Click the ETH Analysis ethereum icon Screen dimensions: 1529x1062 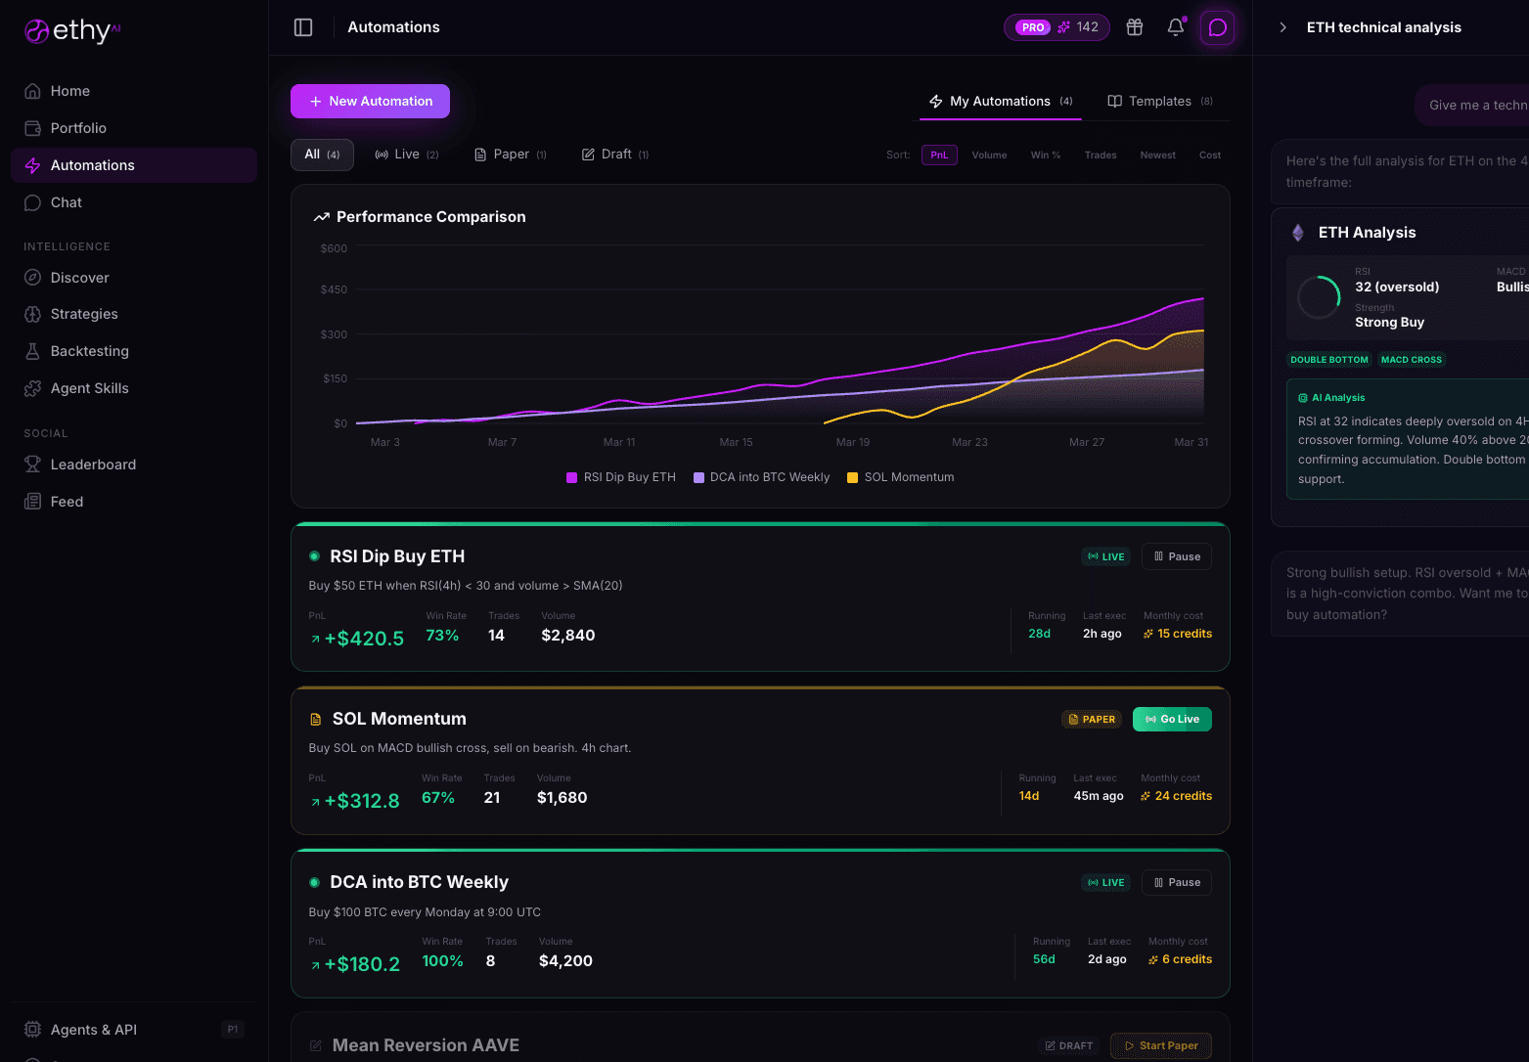coord(1298,233)
